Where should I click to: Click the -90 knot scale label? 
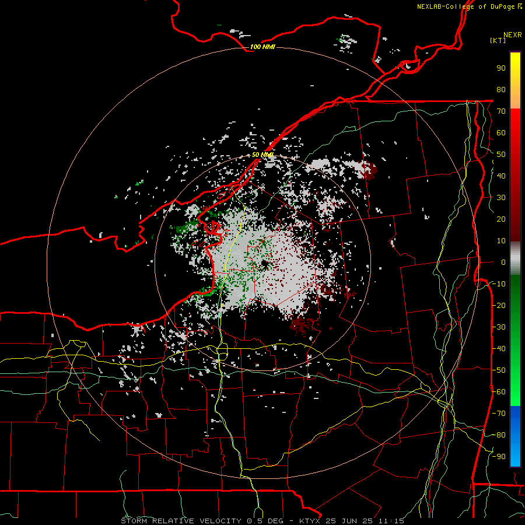coord(499,457)
